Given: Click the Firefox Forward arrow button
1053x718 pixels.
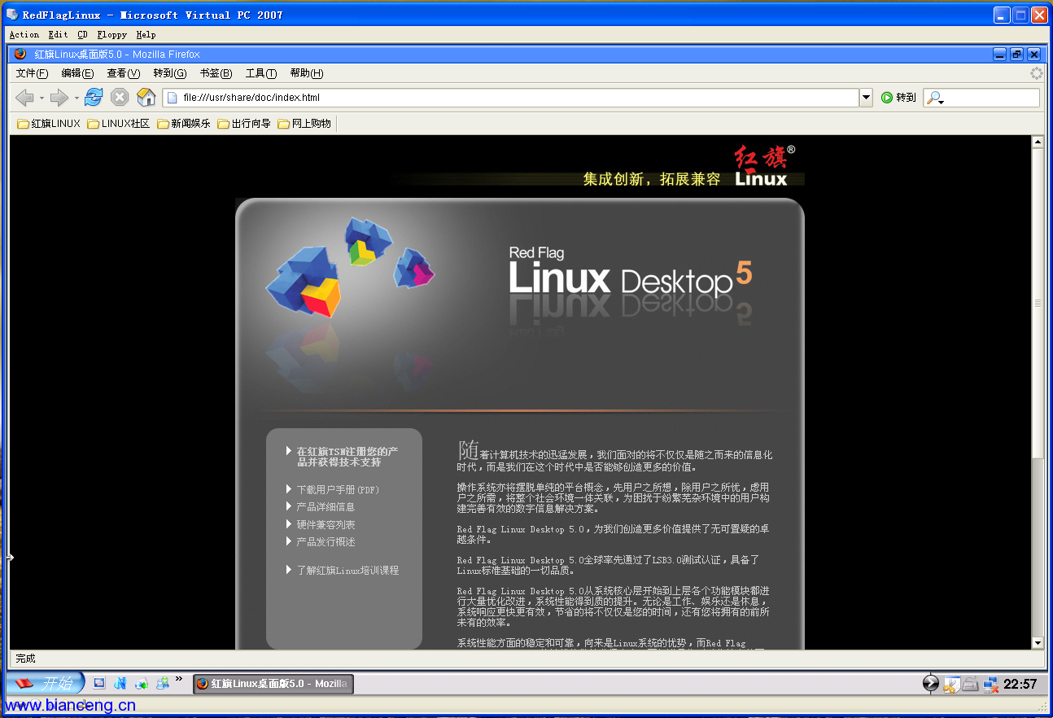Looking at the screenshot, I should (59, 98).
